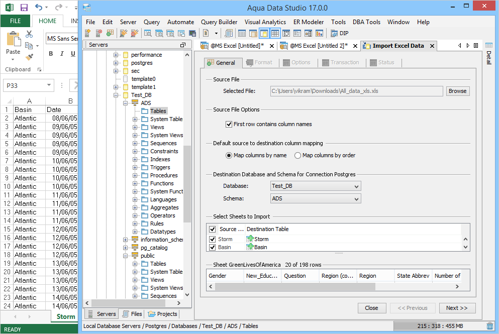Uncheck the Storm sheet checkbox

coord(212,239)
